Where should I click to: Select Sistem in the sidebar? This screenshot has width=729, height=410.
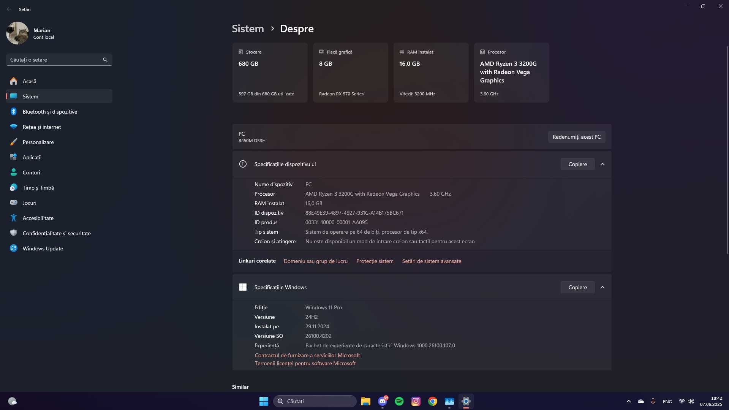coord(59,97)
